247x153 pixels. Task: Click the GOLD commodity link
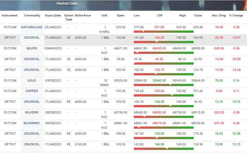click(x=32, y=80)
